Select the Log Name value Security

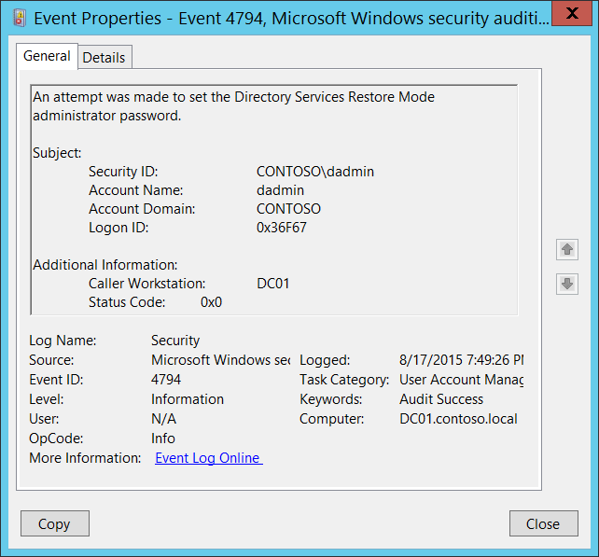(175, 341)
